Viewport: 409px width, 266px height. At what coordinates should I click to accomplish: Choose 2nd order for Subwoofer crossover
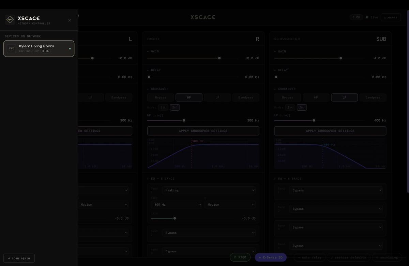coord(302,107)
